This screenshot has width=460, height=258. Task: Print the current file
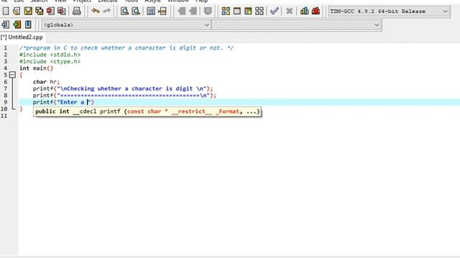(x=77, y=11)
